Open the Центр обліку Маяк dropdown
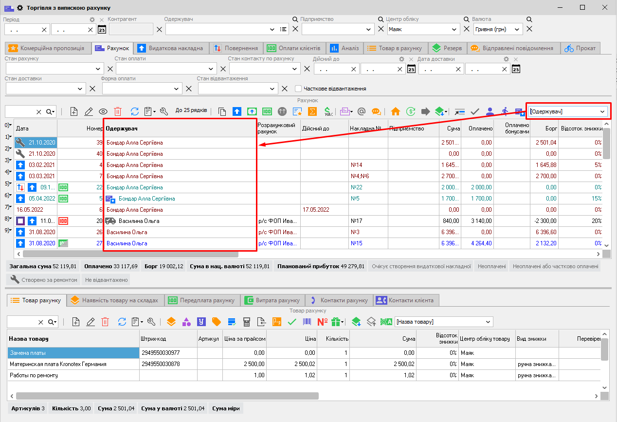This screenshot has width=617, height=422. click(454, 29)
